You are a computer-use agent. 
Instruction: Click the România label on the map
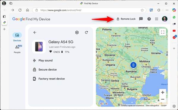pyautogui.click(x=131, y=72)
